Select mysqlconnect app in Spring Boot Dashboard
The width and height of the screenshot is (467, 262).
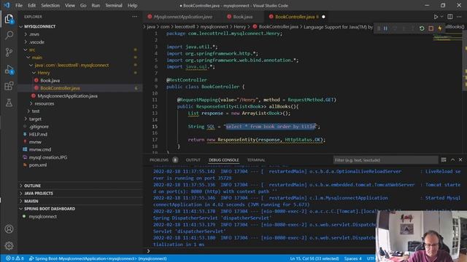click(x=42, y=217)
